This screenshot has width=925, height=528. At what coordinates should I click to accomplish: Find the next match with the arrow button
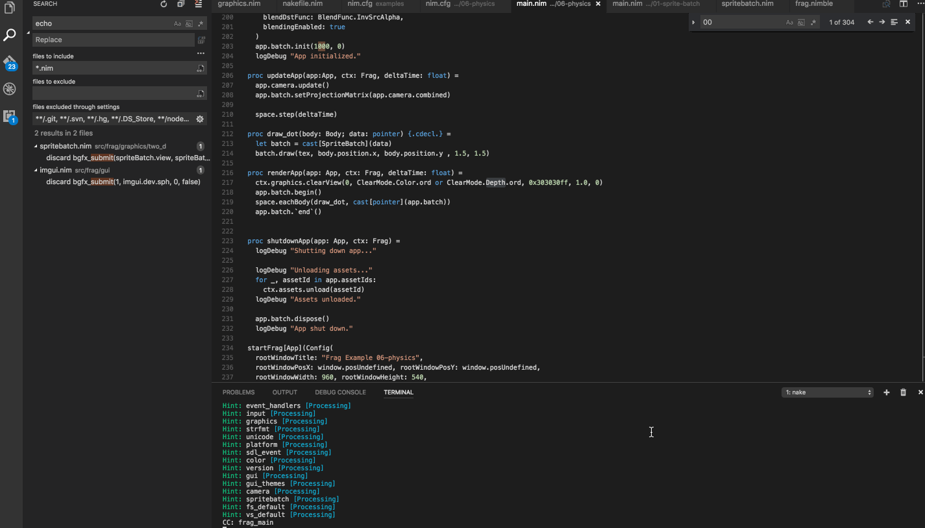pos(880,21)
